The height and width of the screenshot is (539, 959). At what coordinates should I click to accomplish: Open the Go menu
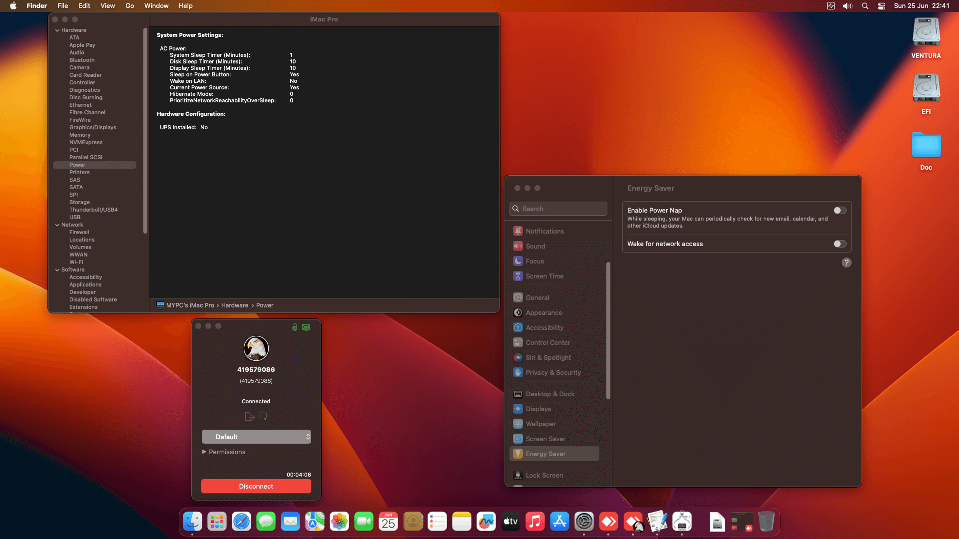(130, 6)
